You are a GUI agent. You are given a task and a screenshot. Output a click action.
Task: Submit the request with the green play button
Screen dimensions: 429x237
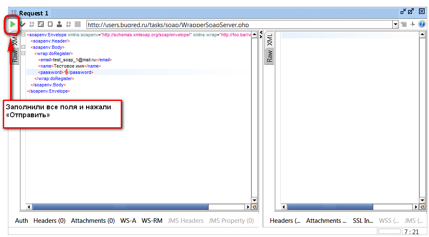click(13, 24)
